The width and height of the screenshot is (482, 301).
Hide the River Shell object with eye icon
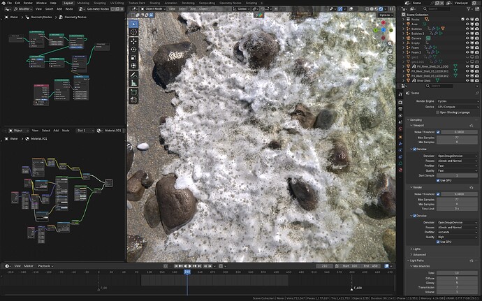467,80
